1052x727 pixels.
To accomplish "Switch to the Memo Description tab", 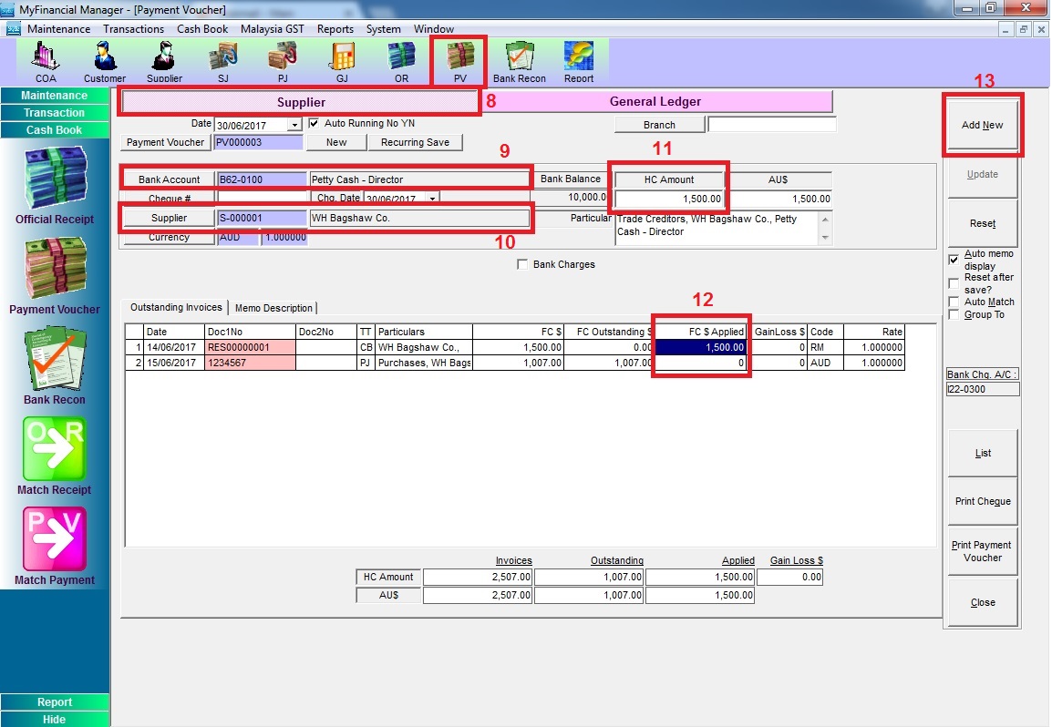I will coord(273,308).
